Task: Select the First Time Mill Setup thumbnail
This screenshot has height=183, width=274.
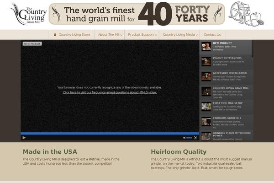Action: click(x=206, y=107)
